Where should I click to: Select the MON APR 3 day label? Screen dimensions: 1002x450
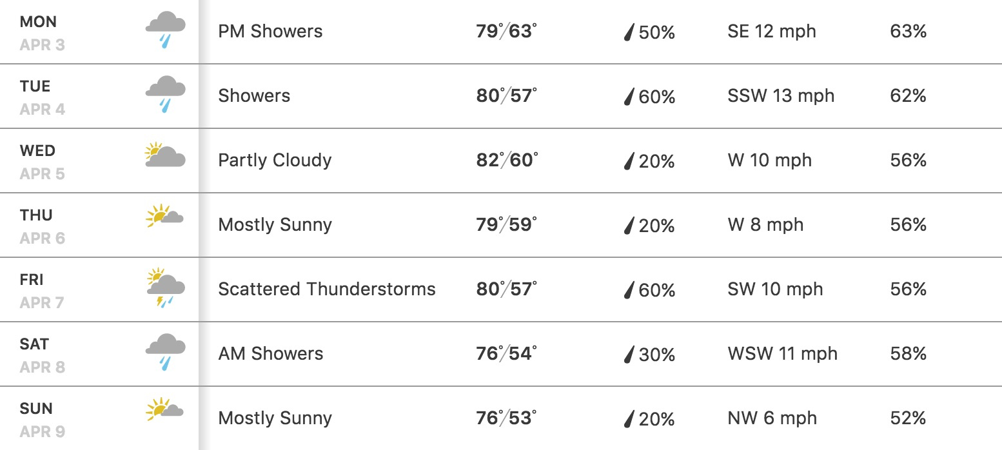click(43, 33)
